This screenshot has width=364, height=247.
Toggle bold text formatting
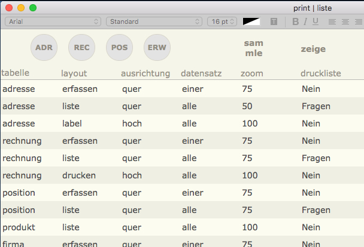pyautogui.click(x=295, y=21)
